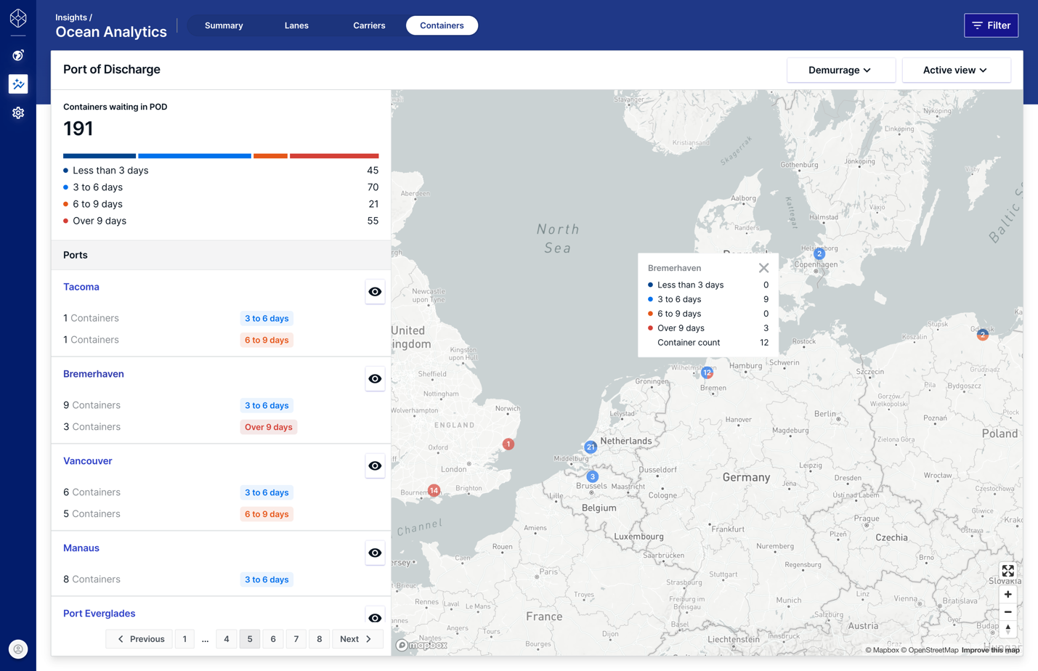This screenshot has height=671, width=1038.
Task: Click the Gdansk cluster marker 2
Action: click(983, 335)
